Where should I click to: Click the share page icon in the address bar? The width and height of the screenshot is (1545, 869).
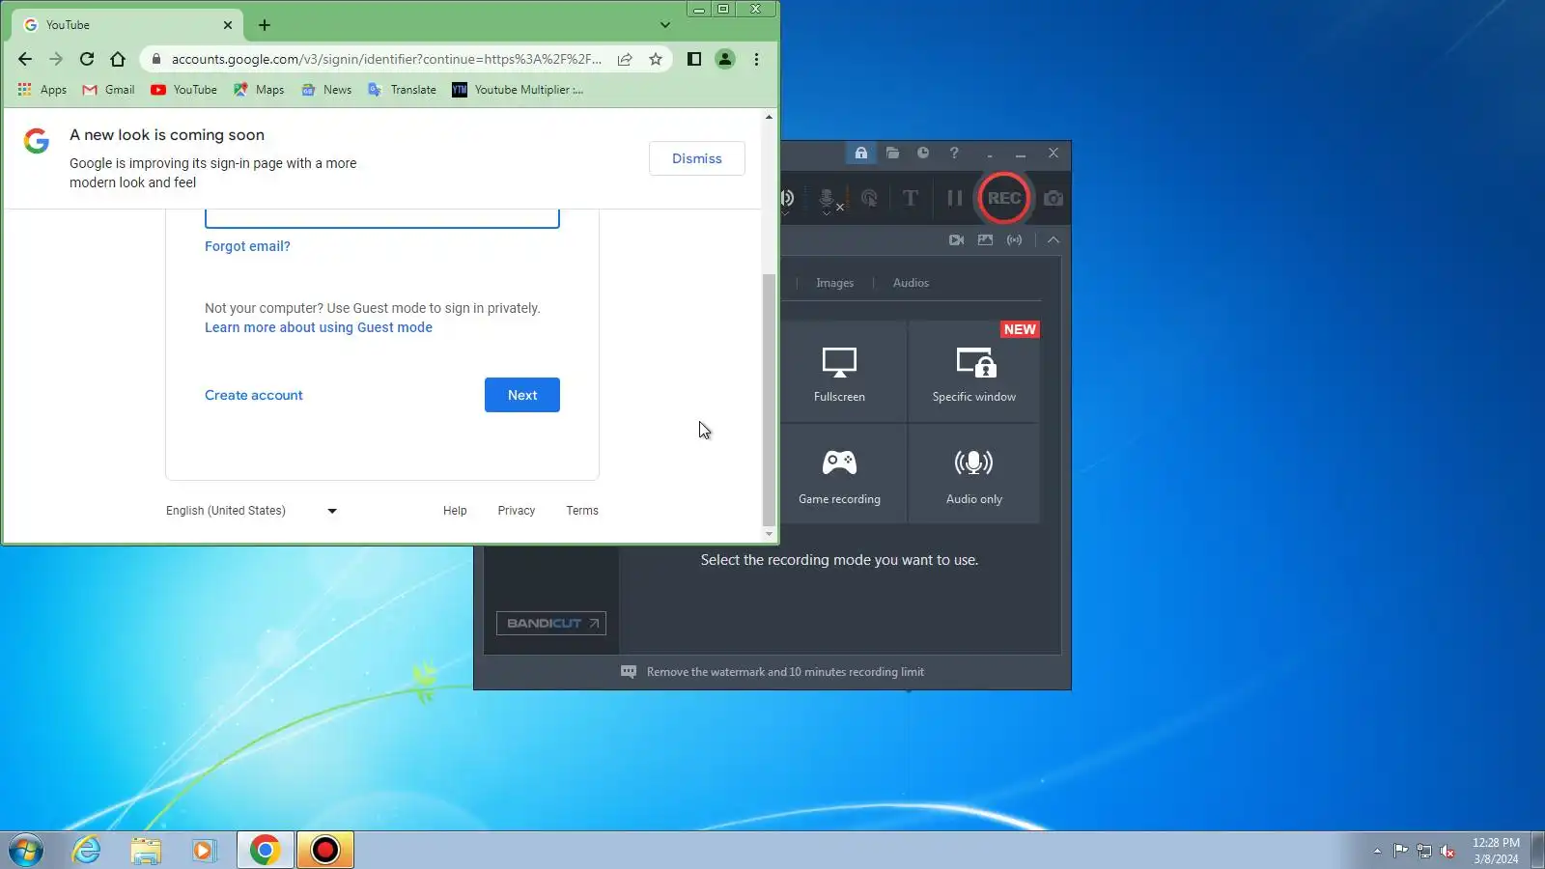click(x=625, y=59)
